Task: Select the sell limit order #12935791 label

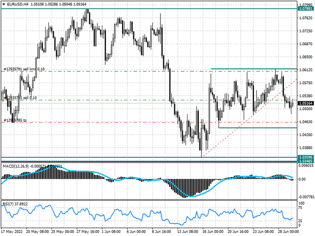Action: 25,70
